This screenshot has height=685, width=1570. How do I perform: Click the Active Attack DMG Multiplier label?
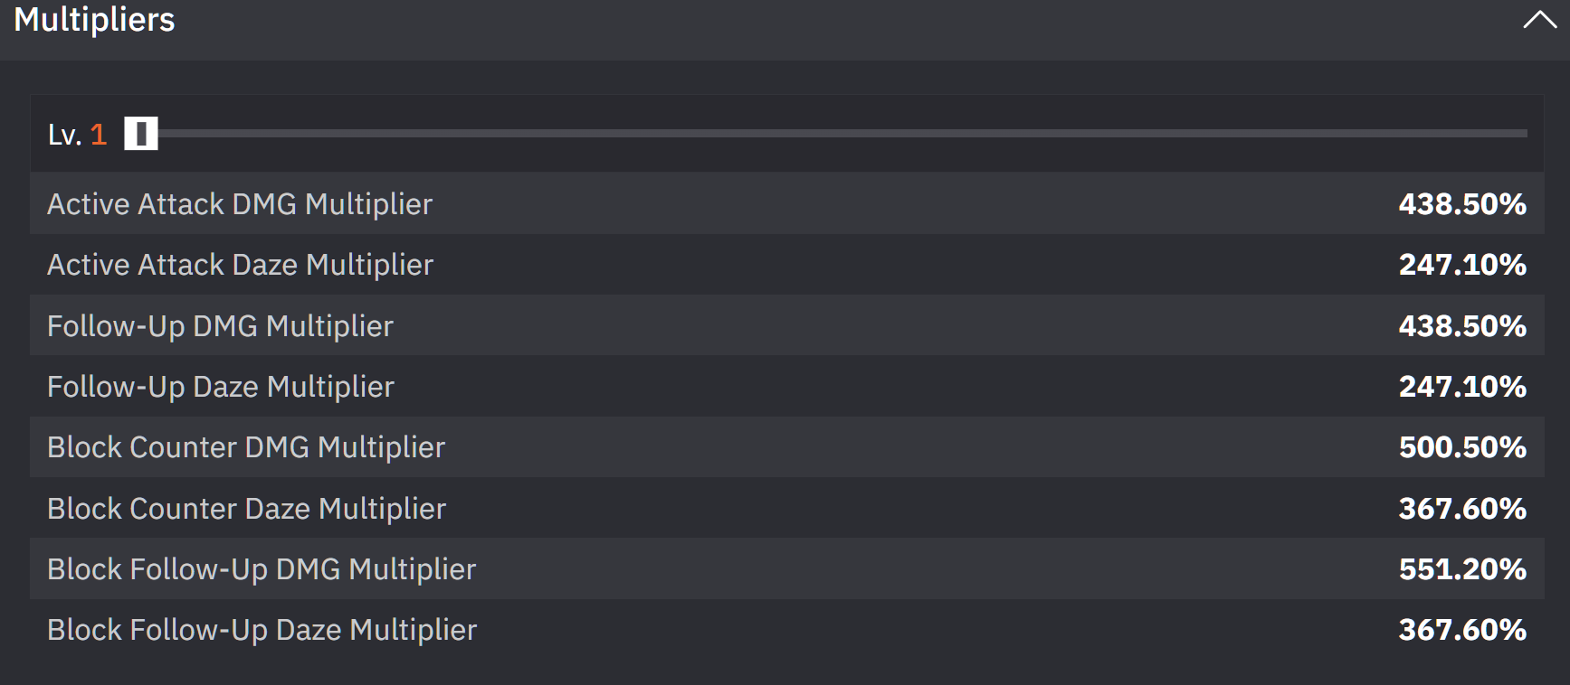tap(240, 204)
